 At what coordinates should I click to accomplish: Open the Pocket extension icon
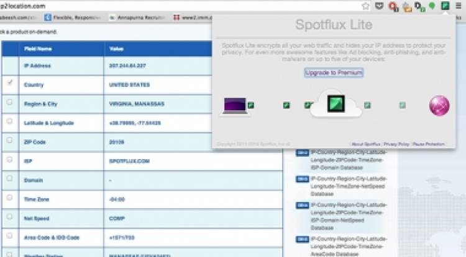click(x=379, y=6)
